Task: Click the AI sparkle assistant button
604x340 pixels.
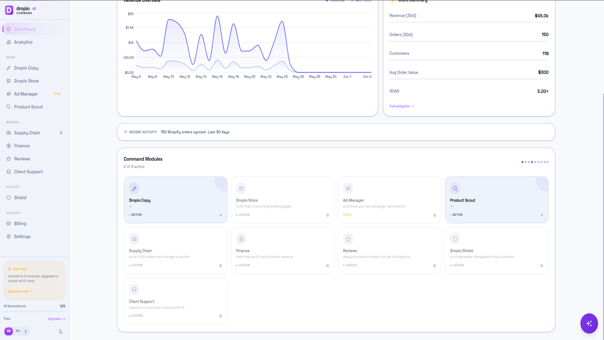Action: click(589, 323)
